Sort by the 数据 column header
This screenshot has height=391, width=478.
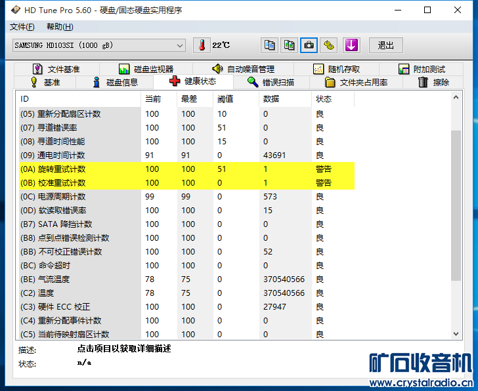pyautogui.click(x=286, y=99)
